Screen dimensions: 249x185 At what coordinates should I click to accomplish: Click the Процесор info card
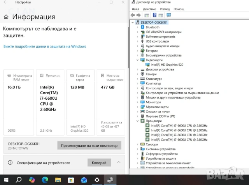coord(50,102)
